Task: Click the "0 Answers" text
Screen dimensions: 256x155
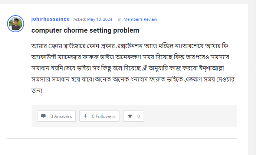Action: pyautogui.click(x=61, y=116)
